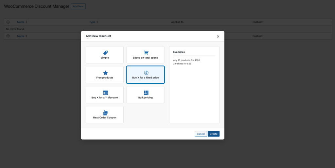Select 'Based on total spend' label
335x168 pixels.
[146, 58]
